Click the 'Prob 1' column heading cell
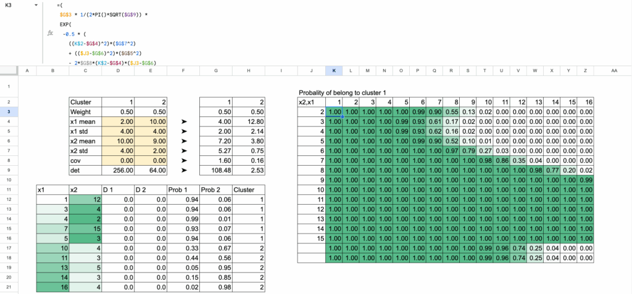The width and height of the screenshot is (632, 294). [x=185, y=190]
